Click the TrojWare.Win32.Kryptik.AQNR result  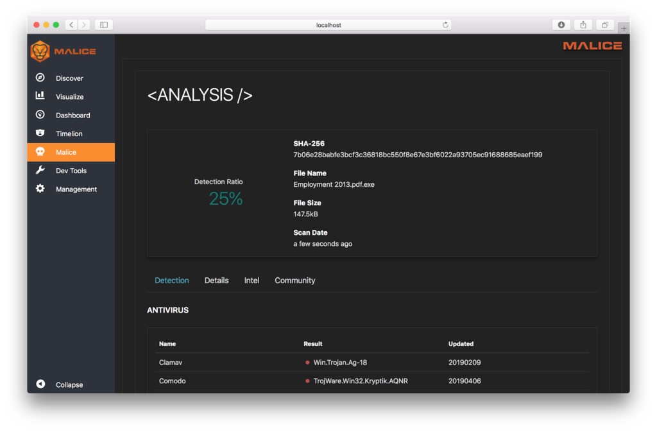coord(361,381)
